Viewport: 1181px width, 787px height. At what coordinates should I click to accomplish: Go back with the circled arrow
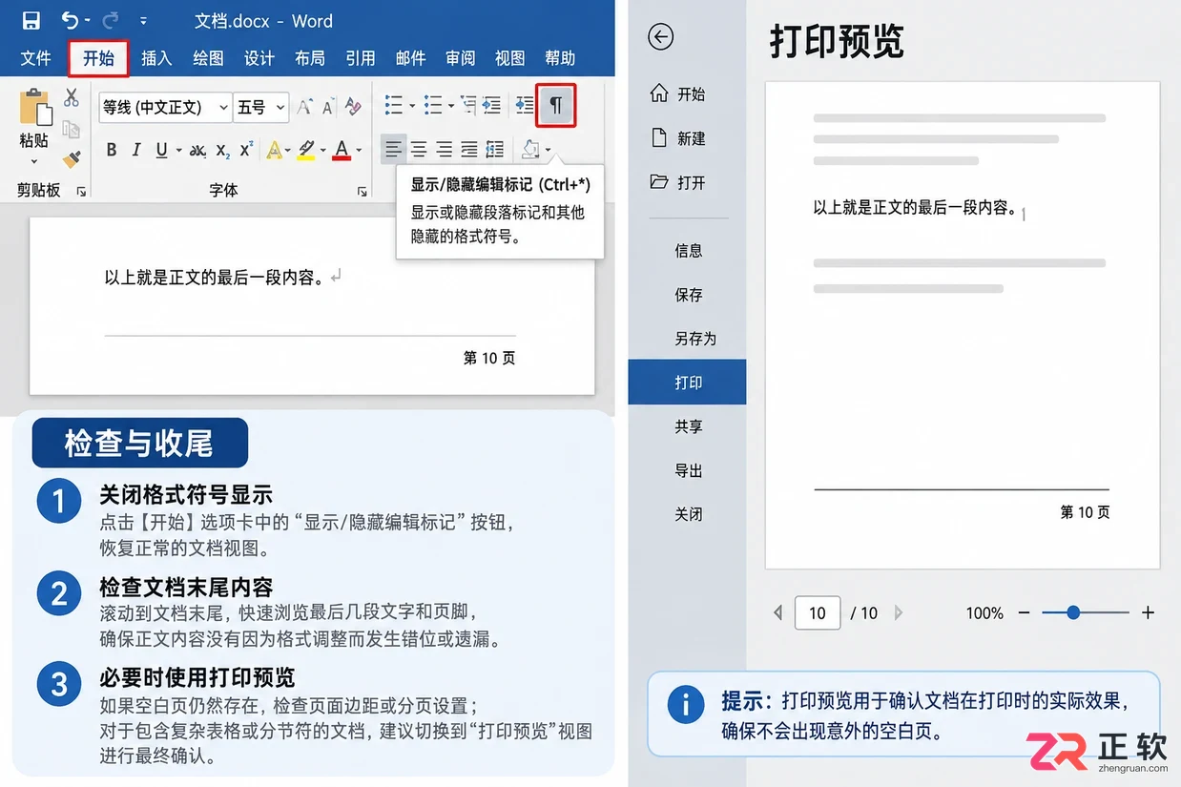click(x=660, y=37)
